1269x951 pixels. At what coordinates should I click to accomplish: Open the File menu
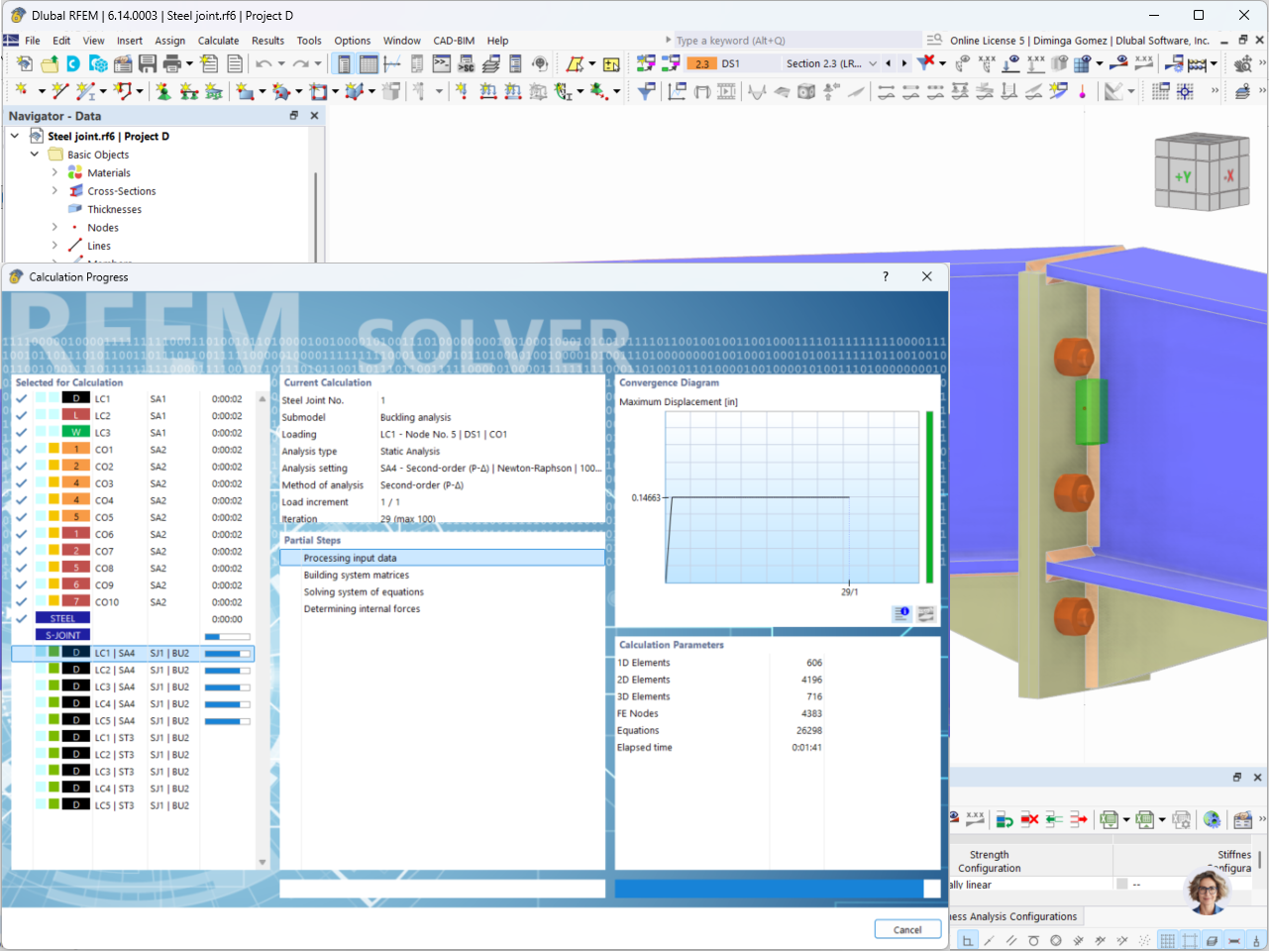[33, 41]
